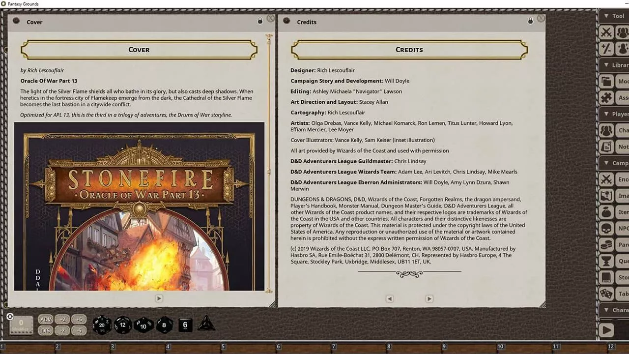
Task: Open the party sheet people tool icon
Action: point(623,32)
